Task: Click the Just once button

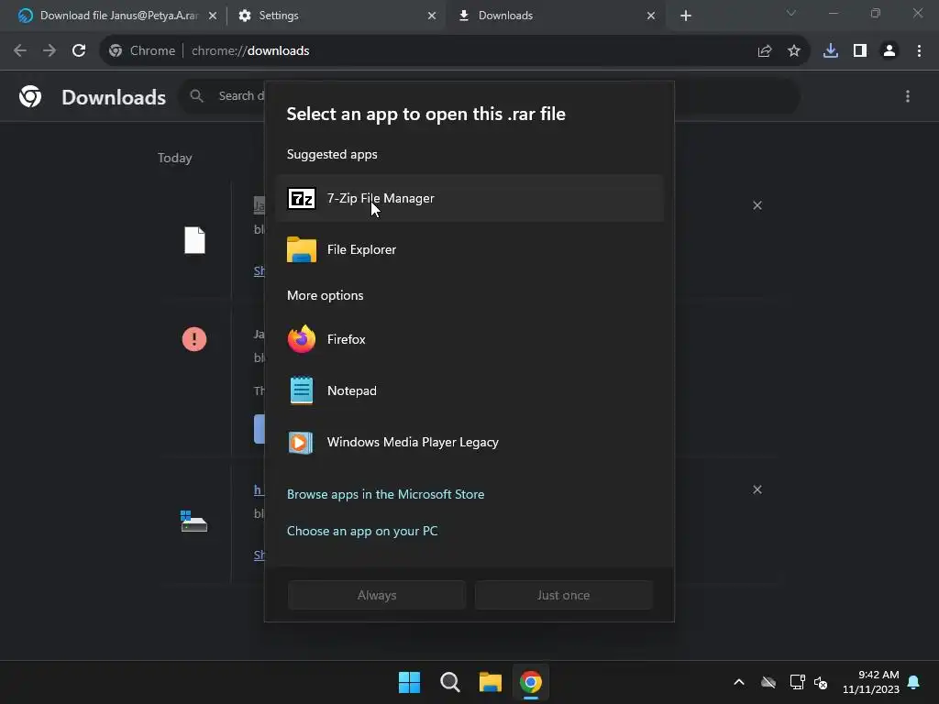Action: pos(564,595)
